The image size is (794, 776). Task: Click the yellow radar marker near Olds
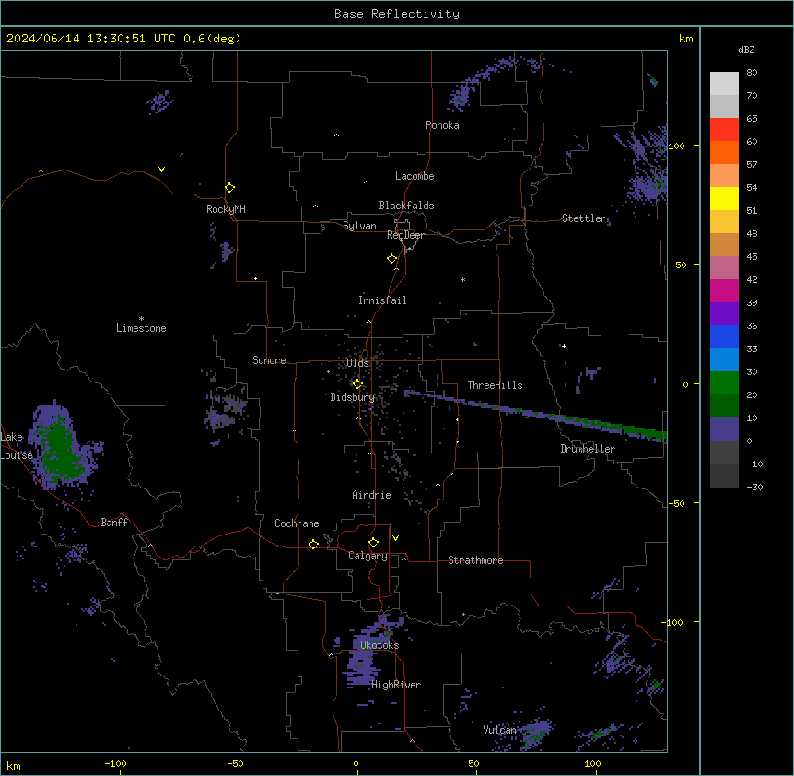pos(357,384)
